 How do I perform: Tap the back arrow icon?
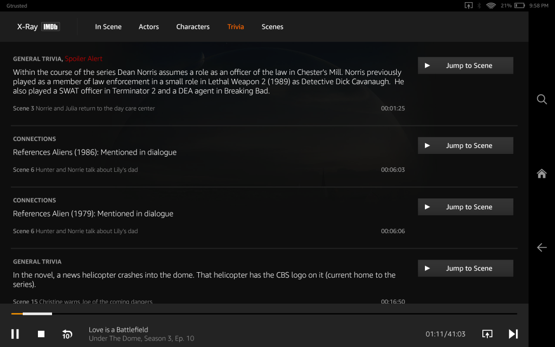point(541,247)
